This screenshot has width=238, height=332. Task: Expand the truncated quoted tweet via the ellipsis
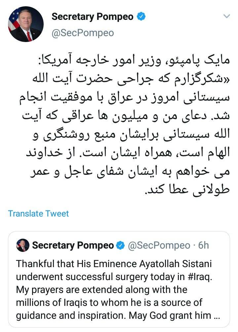[x=217, y=315]
